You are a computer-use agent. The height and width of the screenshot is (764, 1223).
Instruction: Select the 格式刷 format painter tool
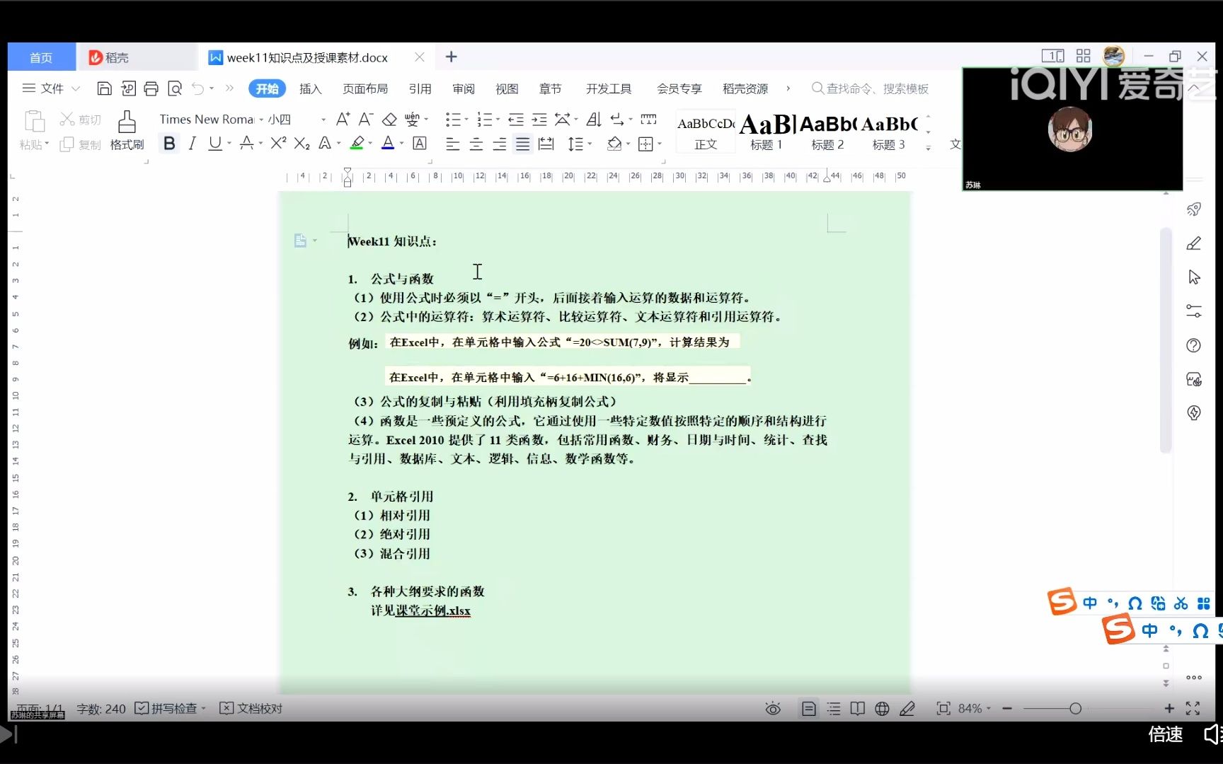(126, 131)
